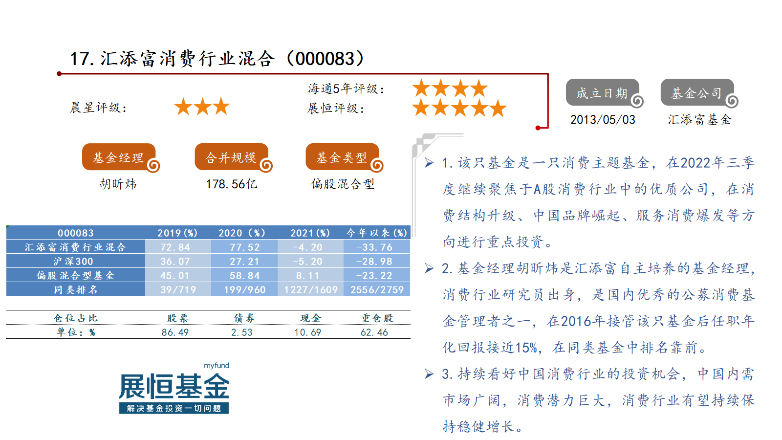The height and width of the screenshot is (440, 782).
Task: Click the 27.21 cell
Action: (x=244, y=261)
